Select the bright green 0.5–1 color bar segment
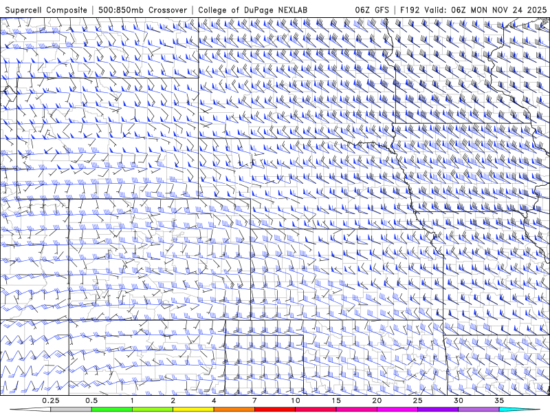The width and height of the screenshot is (550, 413). pyautogui.click(x=111, y=410)
